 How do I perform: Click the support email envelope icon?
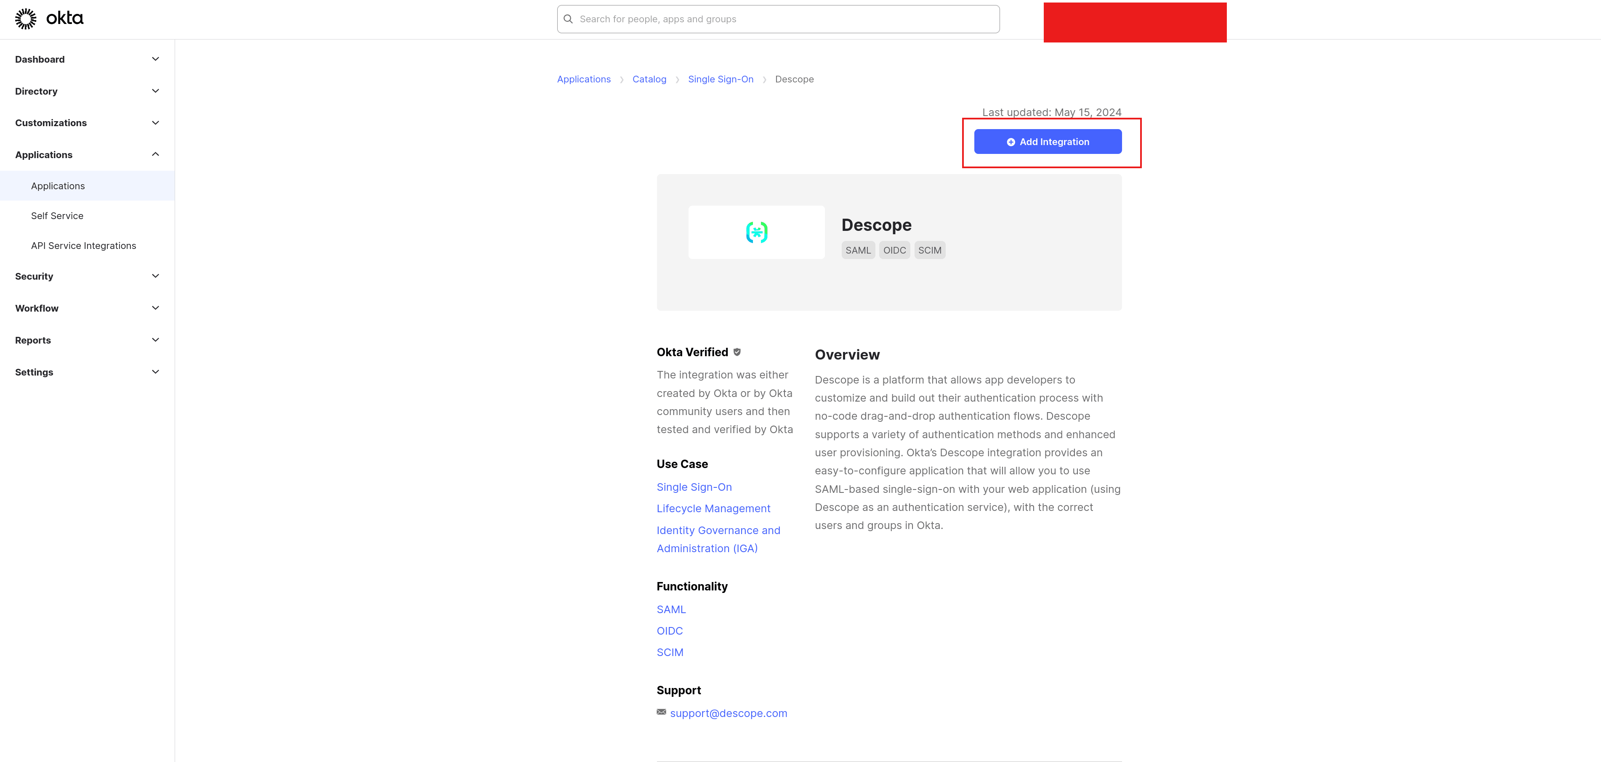(x=661, y=712)
